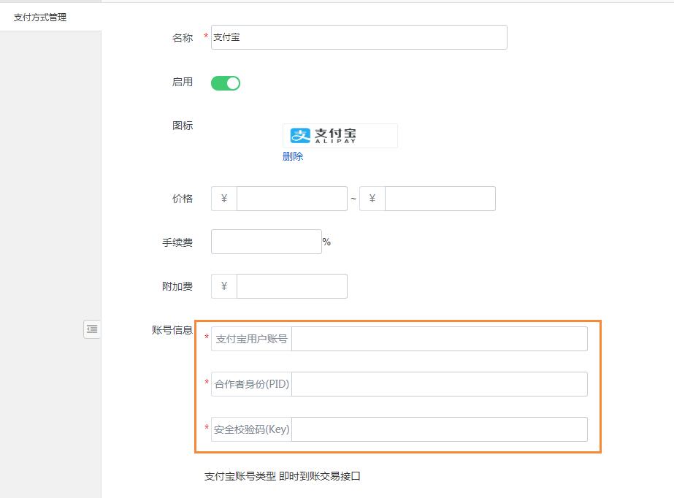Click the ¥ symbol before maximum price
This screenshot has width=674, height=498.
coord(372,199)
